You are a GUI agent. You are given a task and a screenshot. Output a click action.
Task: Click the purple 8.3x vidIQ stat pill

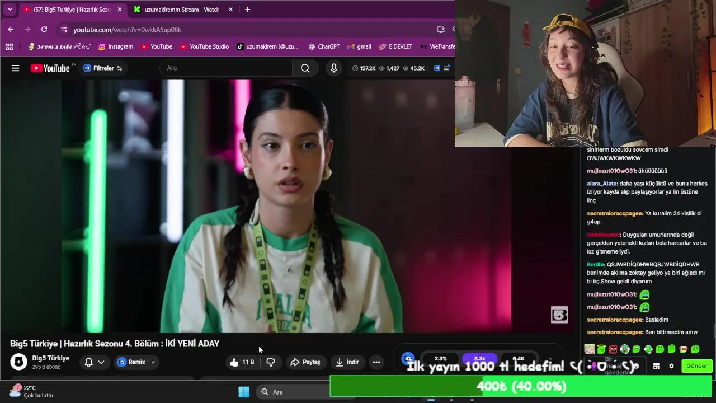click(x=479, y=358)
